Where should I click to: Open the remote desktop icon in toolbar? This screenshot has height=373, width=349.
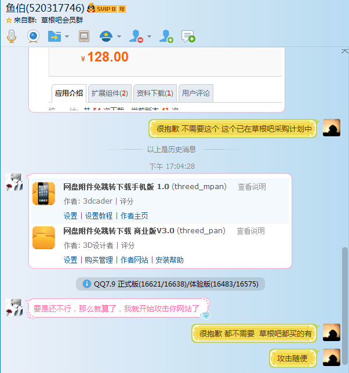[84, 37]
